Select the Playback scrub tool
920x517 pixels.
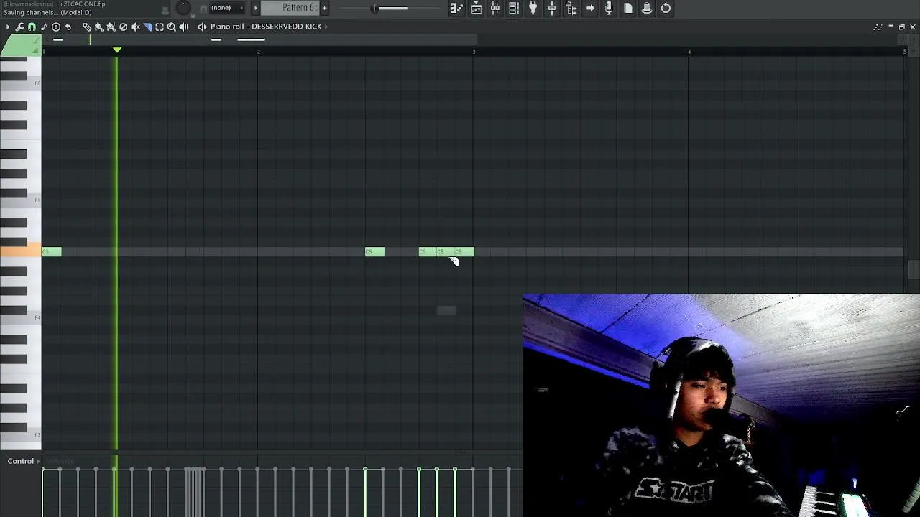click(x=183, y=27)
